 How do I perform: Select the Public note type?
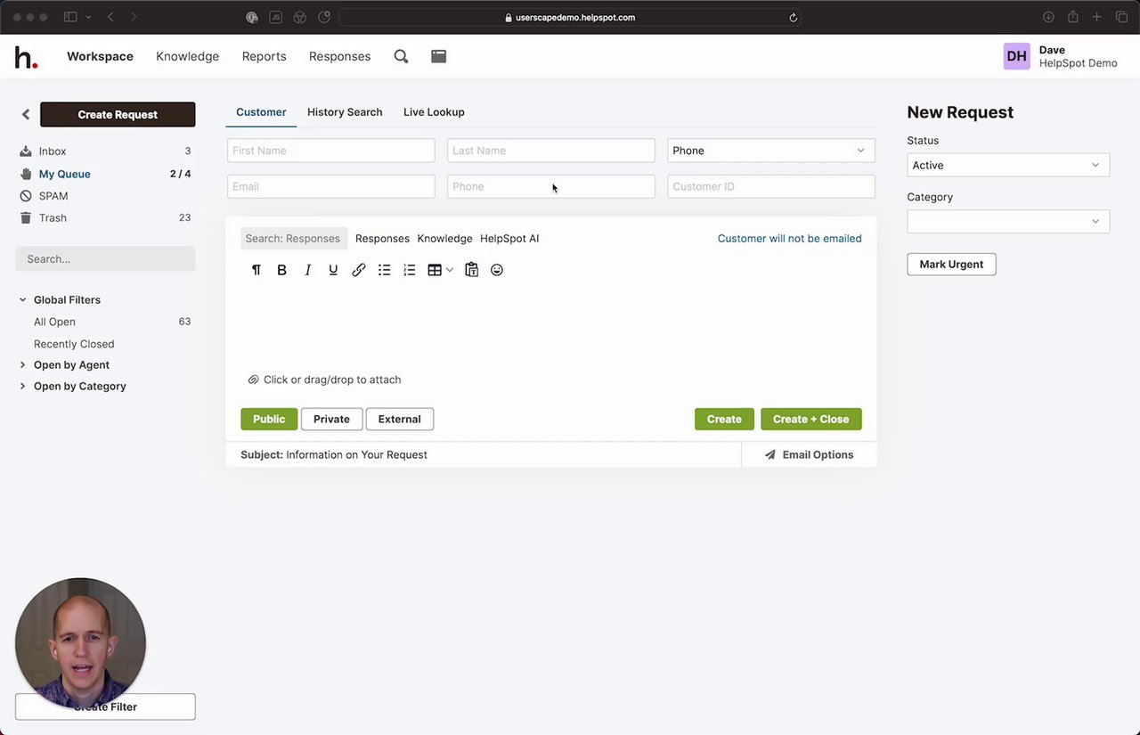(269, 419)
